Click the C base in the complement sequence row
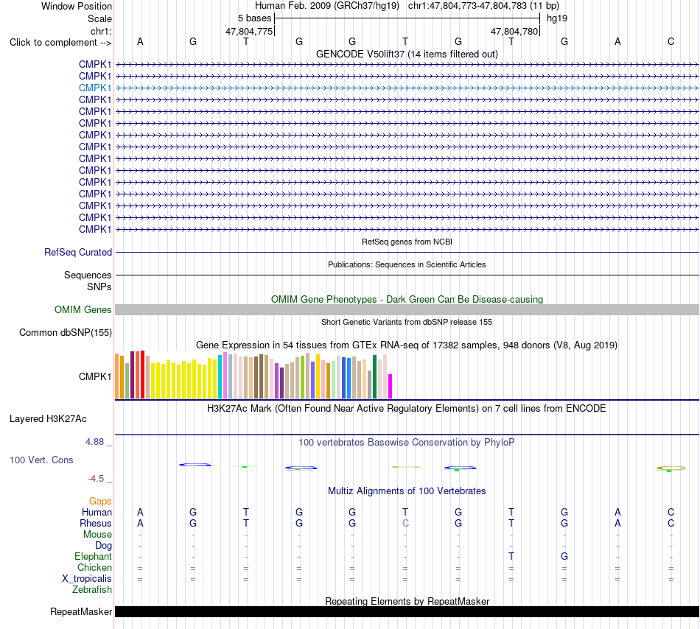 tap(671, 41)
